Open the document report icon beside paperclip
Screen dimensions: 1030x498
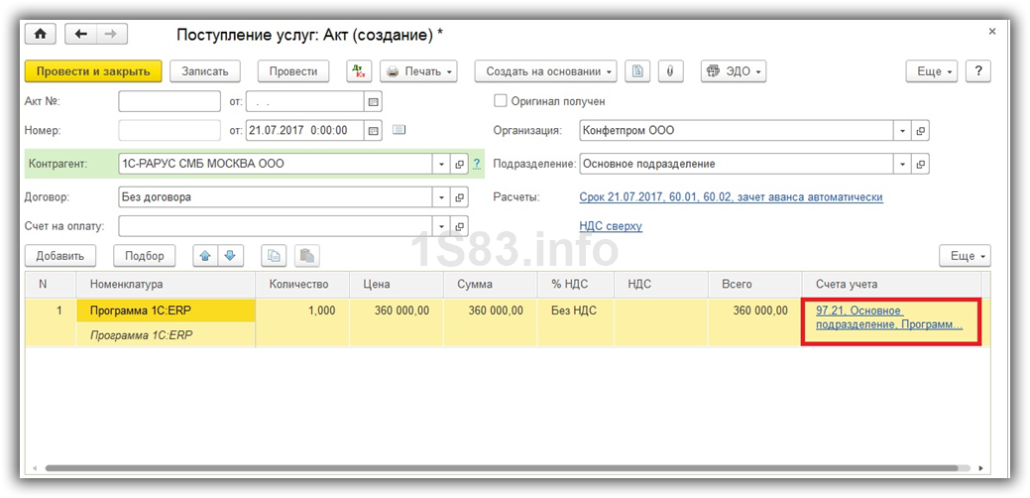tap(638, 71)
